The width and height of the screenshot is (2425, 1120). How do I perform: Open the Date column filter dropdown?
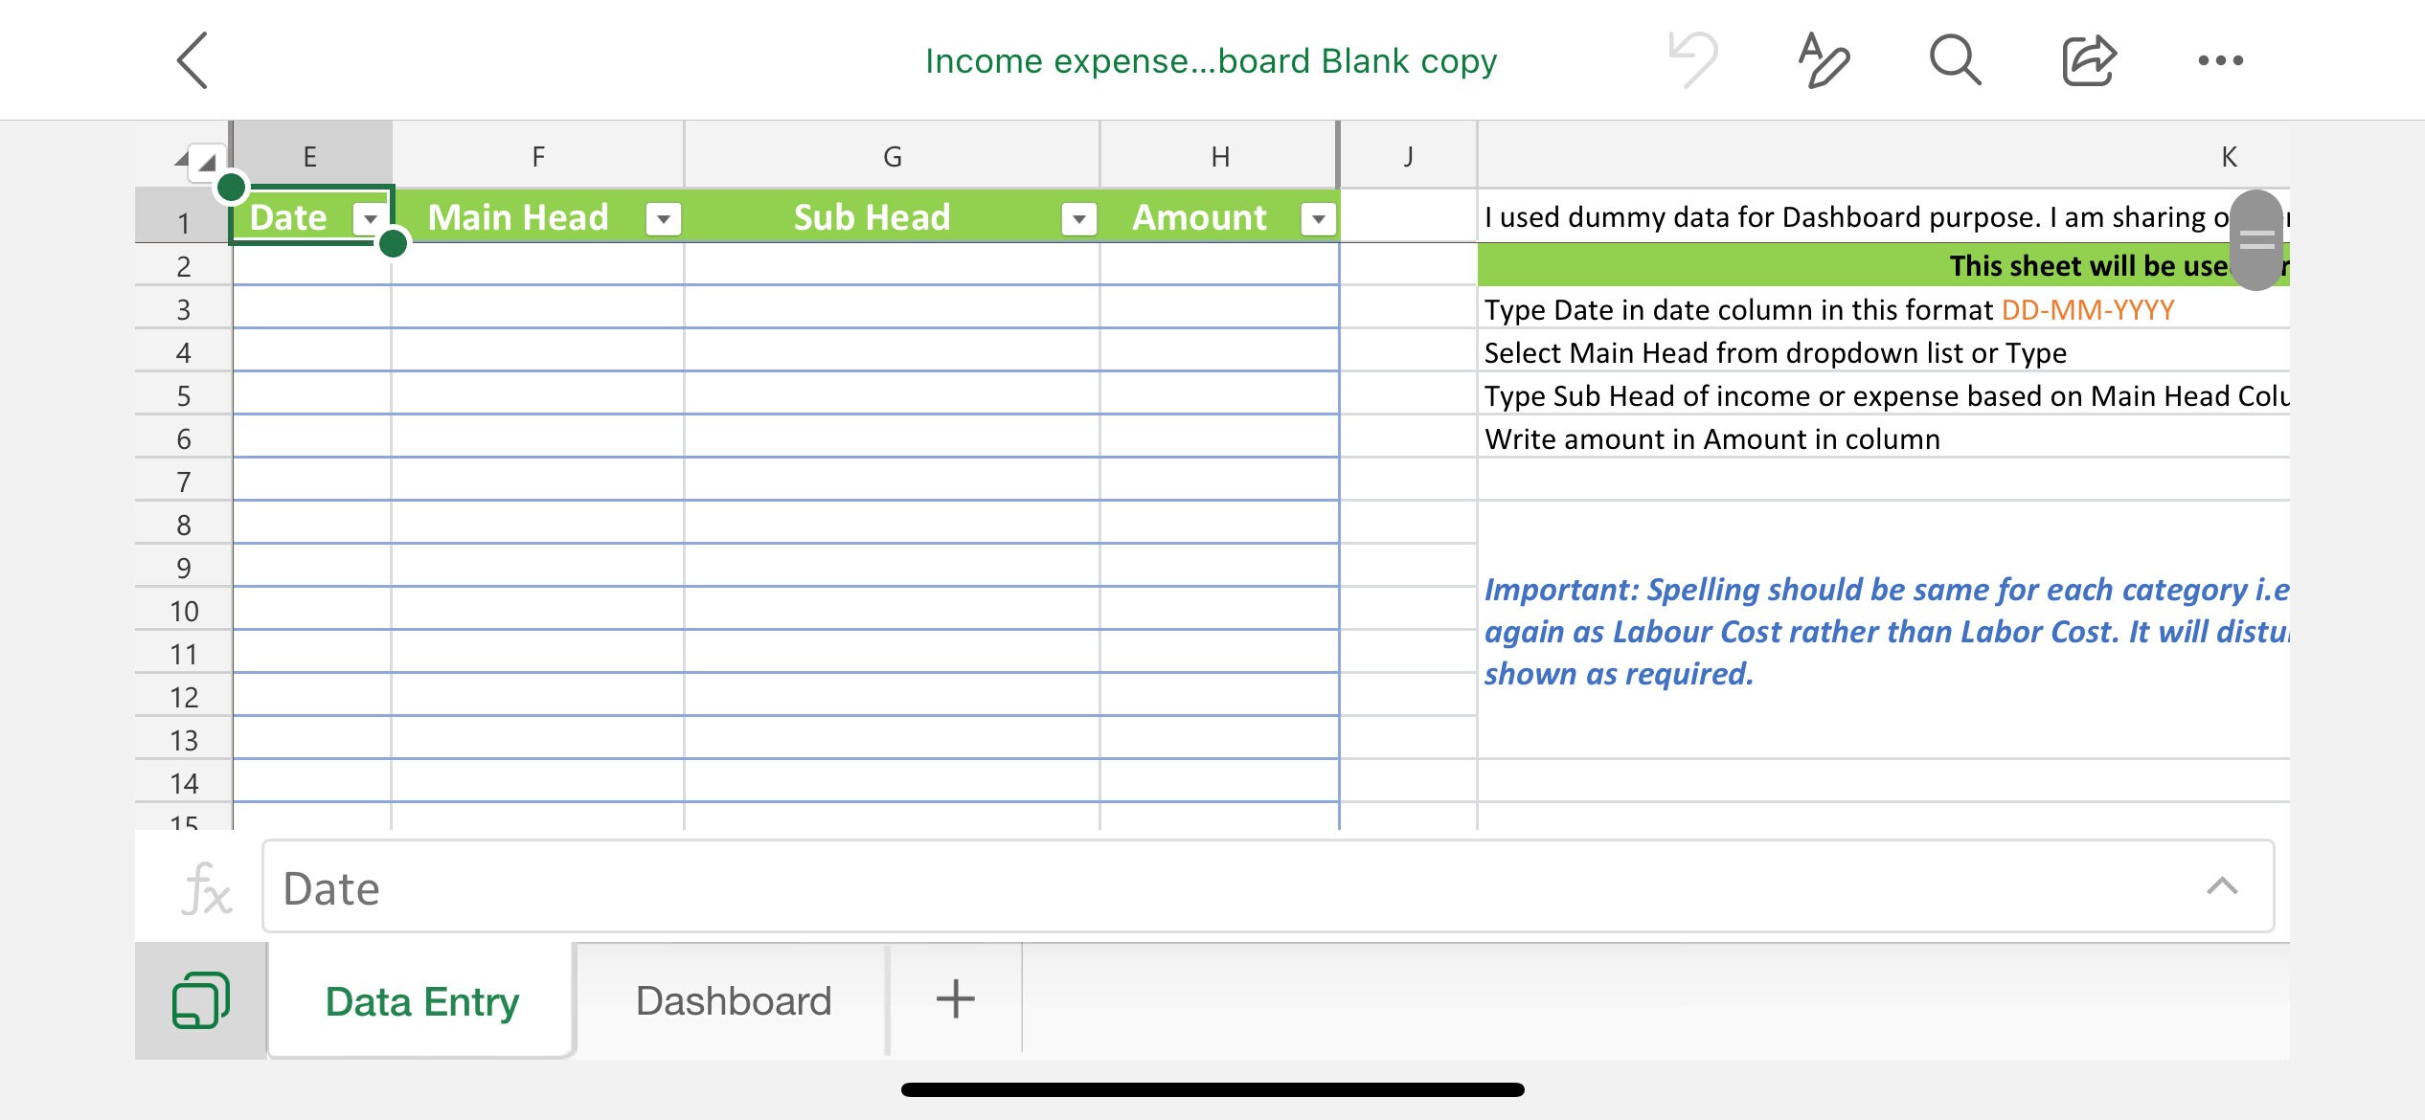[368, 218]
